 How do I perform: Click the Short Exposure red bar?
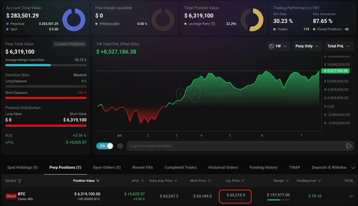46,98
